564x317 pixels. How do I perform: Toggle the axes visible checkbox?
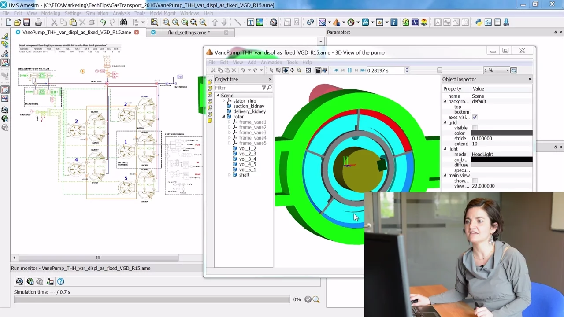click(475, 117)
